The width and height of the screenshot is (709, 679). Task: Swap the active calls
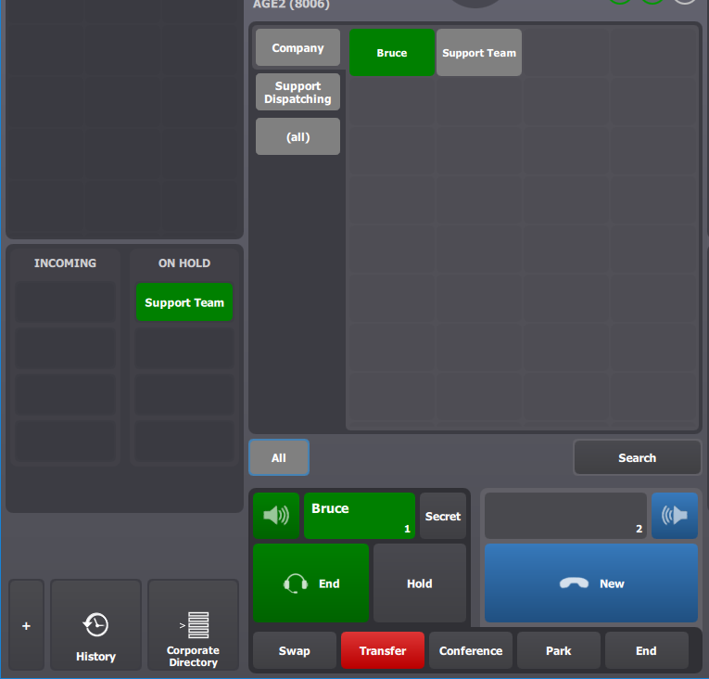click(295, 650)
